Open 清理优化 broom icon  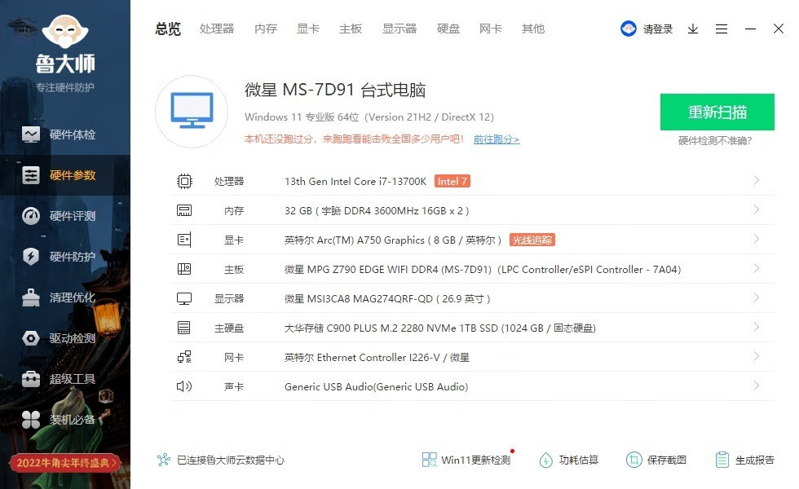click(x=31, y=297)
